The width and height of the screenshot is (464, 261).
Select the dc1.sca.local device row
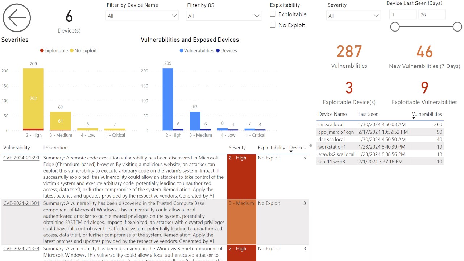[x=380, y=140]
